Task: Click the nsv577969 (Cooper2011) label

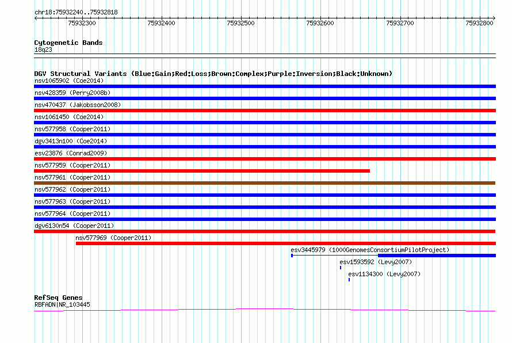Action: pos(113,238)
